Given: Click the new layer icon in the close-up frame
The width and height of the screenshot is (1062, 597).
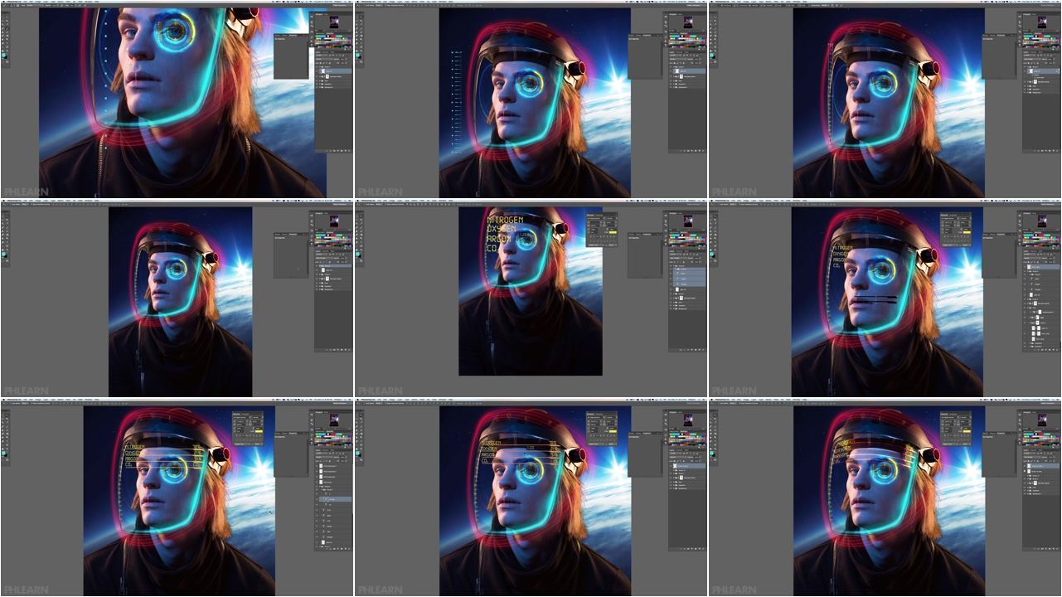Looking at the screenshot, I should 346,151.
